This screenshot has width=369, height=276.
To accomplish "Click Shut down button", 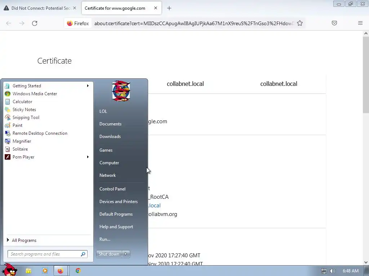I will pyautogui.click(x=109, y=254).
